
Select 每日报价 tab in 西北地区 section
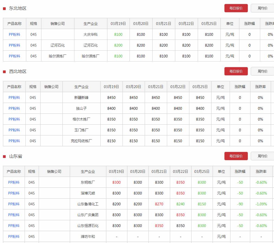click(x=236, y=71)
